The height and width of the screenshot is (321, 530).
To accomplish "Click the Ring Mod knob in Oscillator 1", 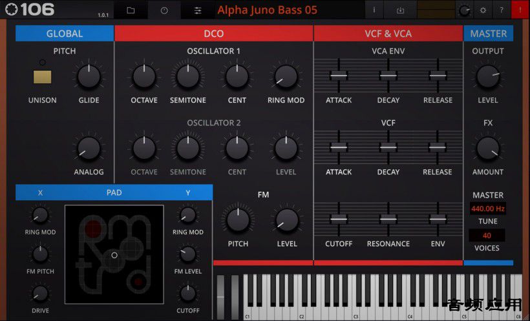I will [286, 77].
